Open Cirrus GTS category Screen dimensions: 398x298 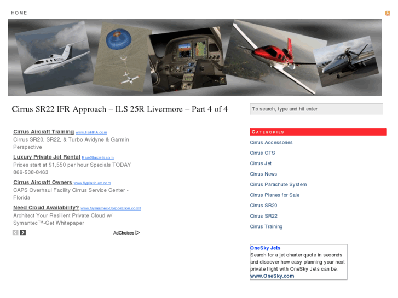[262, 153]
